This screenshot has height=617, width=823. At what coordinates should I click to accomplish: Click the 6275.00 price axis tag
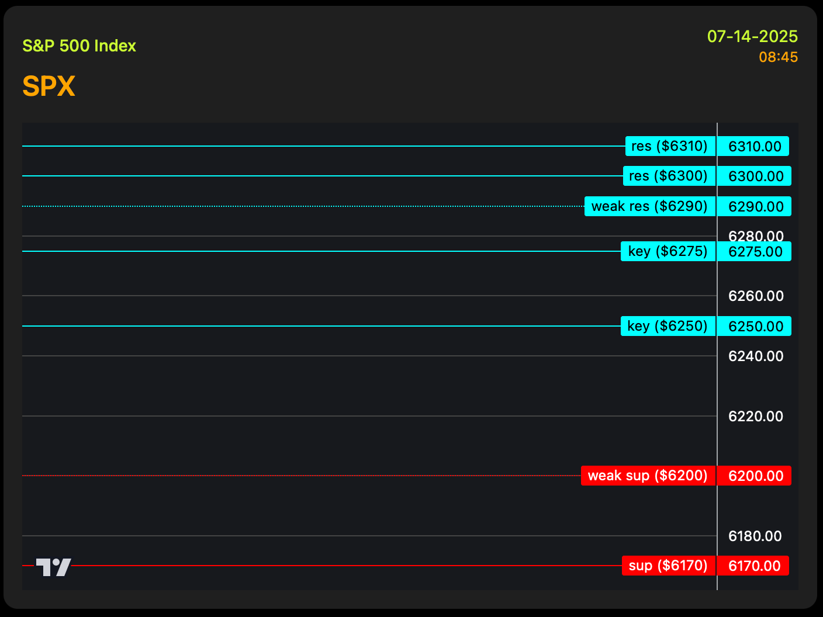pos(755,251)
